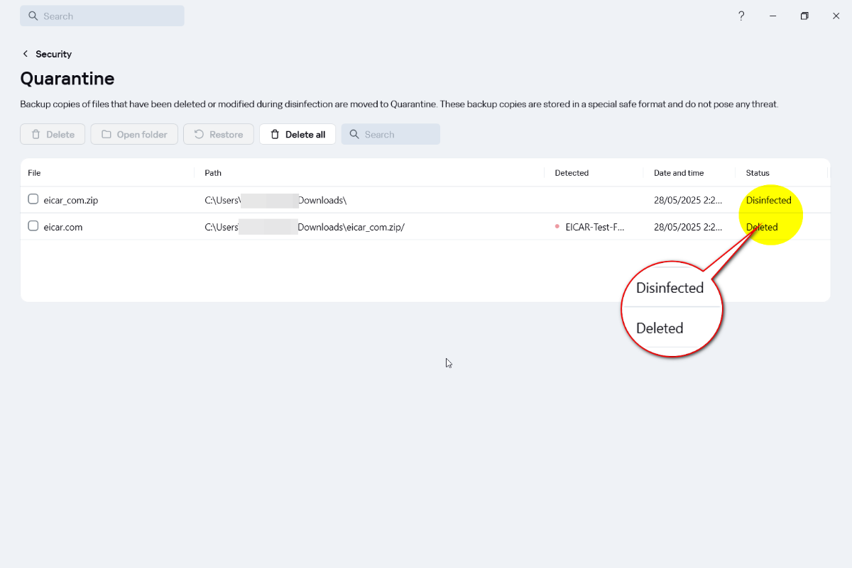Restore down the application window

[x=804, y=16]
